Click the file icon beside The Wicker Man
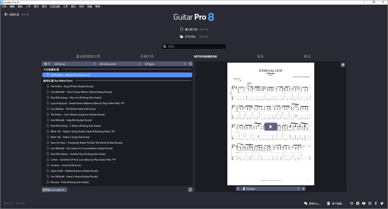The image size is (388, 209). 48,109
